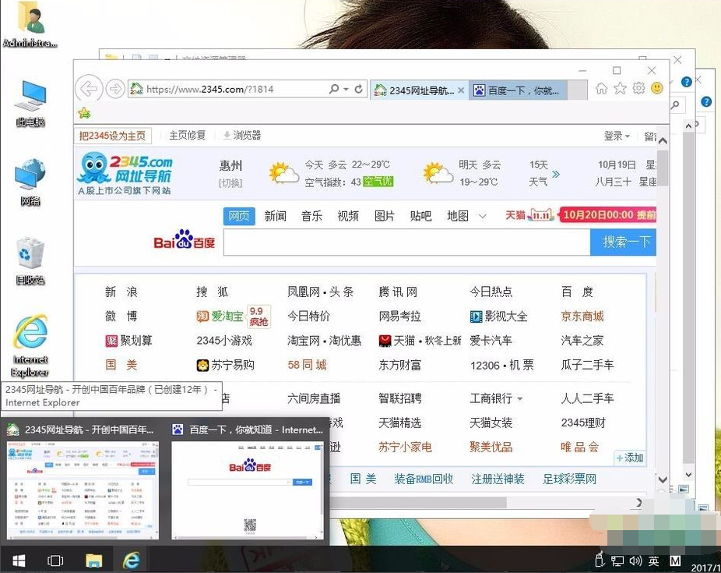This screenshot has height=573, width=721.
Task: Click the Home icon on the IE toolbar
Action: coord(600,89)
